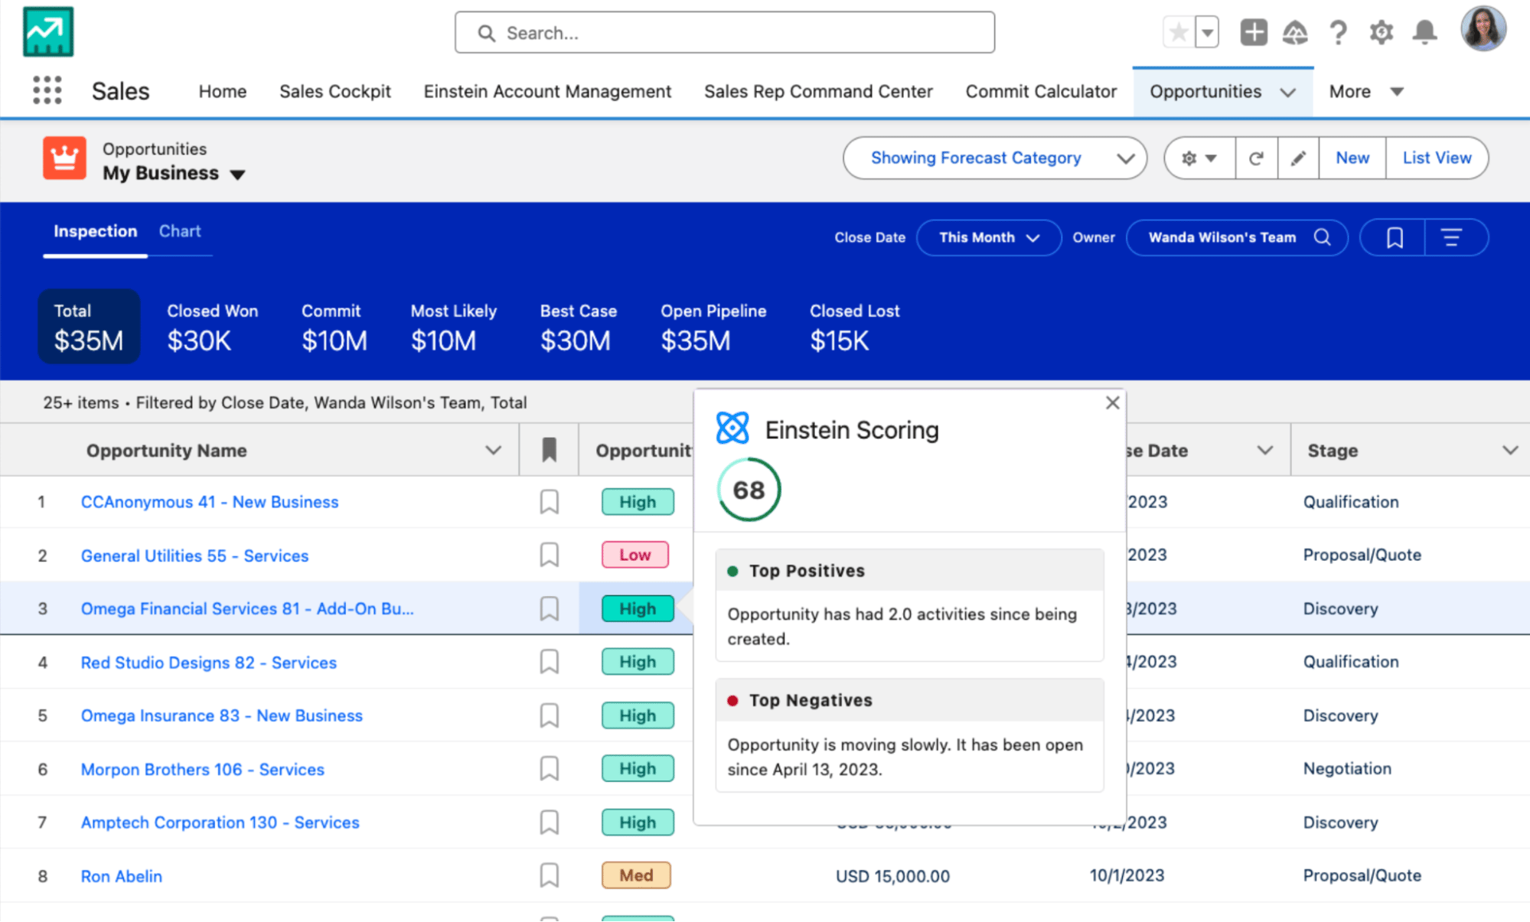Click the bookmark column header icon

[x=549, y=450]
